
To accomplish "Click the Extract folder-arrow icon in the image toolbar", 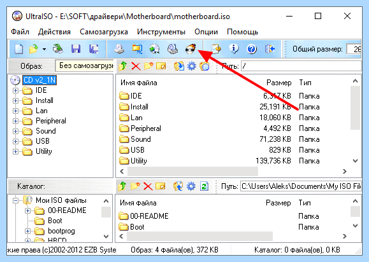I will point(179,66).
